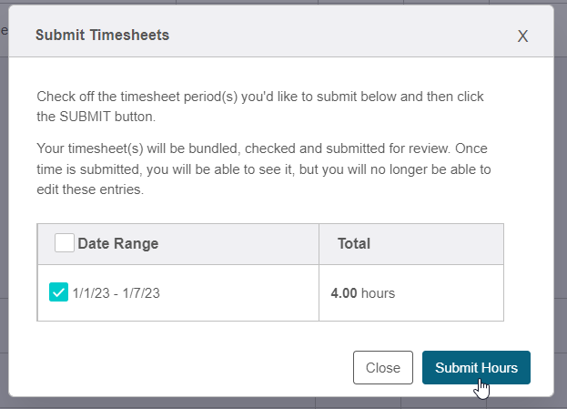Image resolution: width=567 pixels, height=409 pixels.
Task: Dismiss the Submit Timesheets popup via X
Action: coord(522,36)
